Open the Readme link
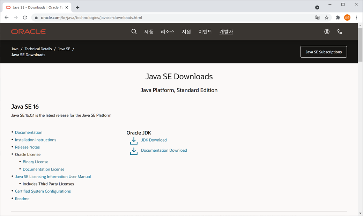Viewport: 363px width, 216px height. click(x=22, y=199)
